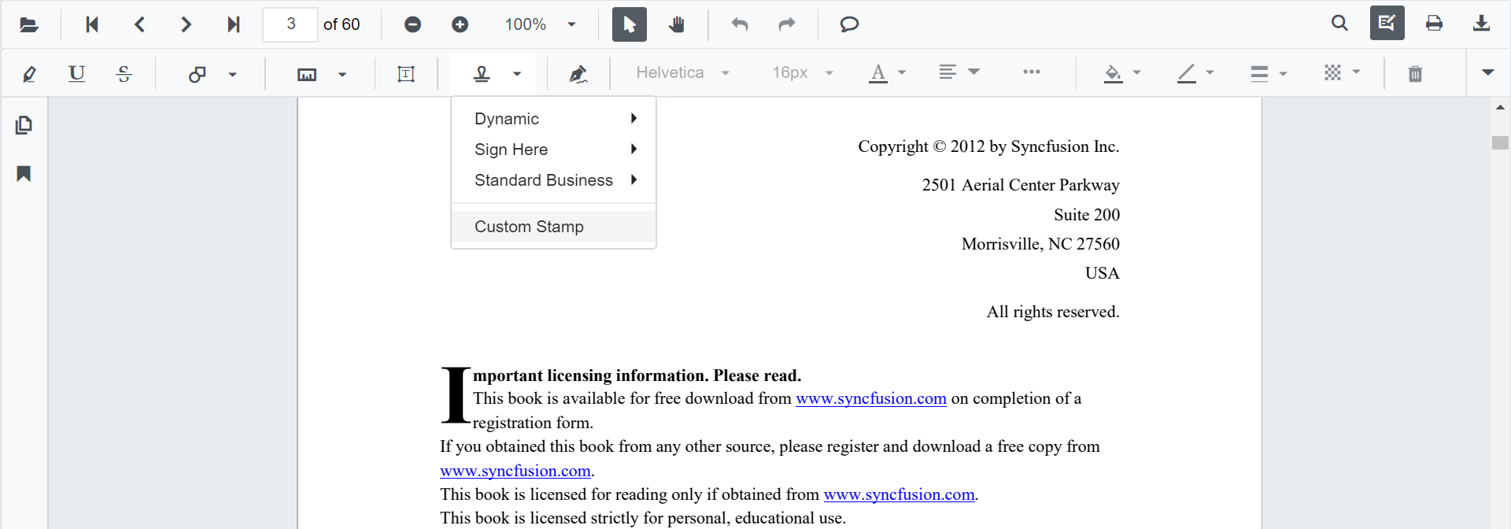Click the toolbar options caret at the far right
1511x529 pixels.
[1487, 72]
